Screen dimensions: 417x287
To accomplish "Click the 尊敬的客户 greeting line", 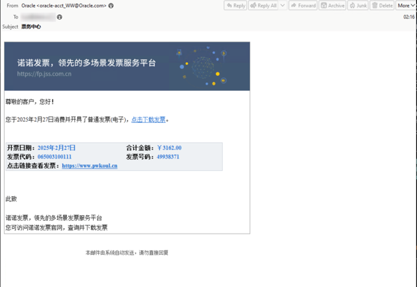I will (x=30, y=102).
